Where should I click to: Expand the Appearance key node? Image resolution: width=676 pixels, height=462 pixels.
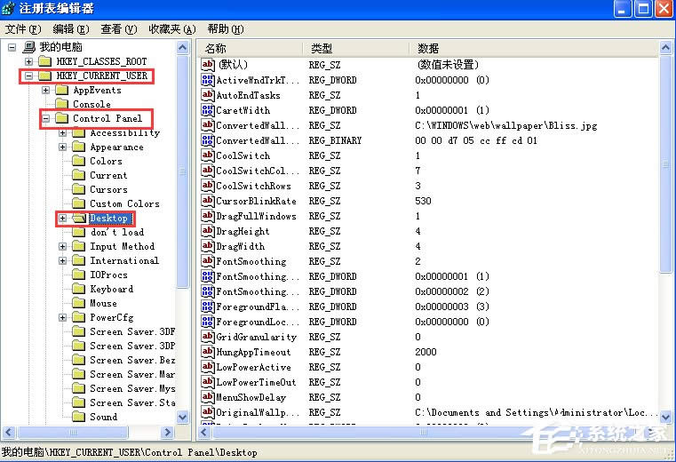62,147
